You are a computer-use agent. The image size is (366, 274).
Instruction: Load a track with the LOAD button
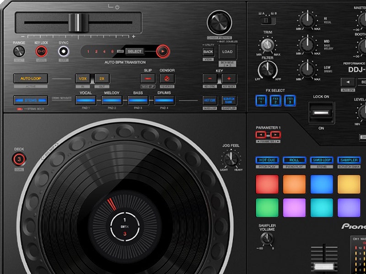tap(227, 52)
